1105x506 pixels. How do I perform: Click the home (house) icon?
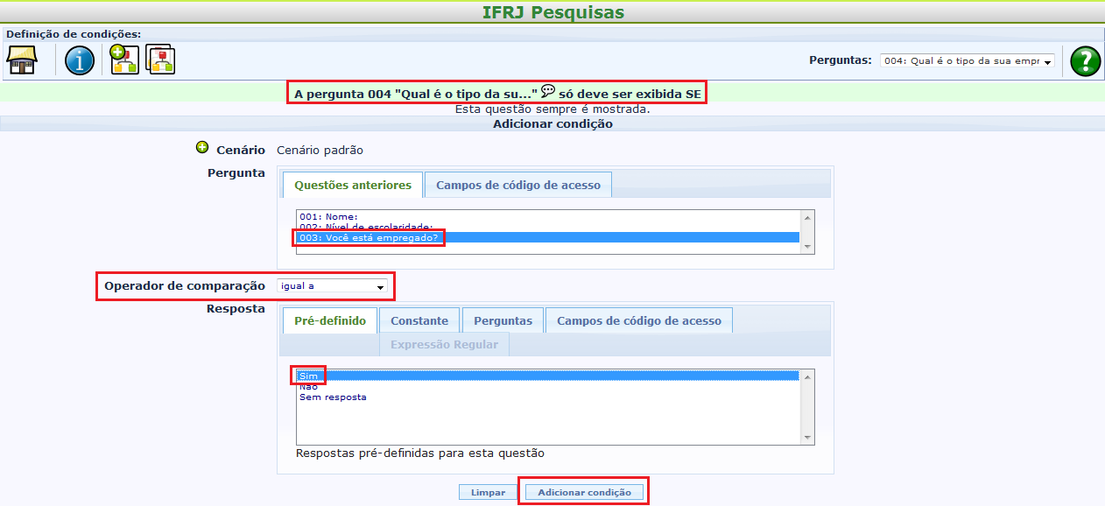coord(21,60)
